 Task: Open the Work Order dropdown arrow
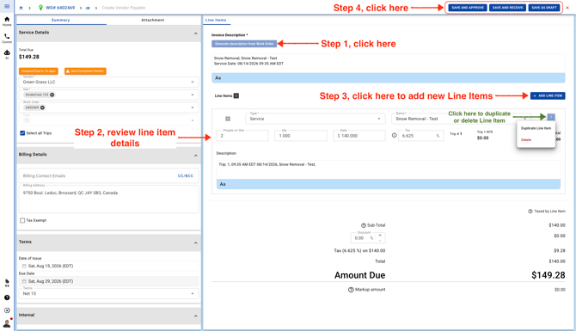click(193, 107)
